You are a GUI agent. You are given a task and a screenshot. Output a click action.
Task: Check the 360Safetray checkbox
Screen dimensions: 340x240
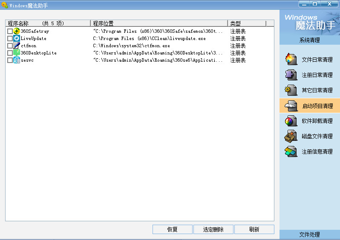click(10, 31)
